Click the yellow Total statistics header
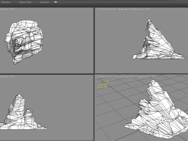 [107, 81]
